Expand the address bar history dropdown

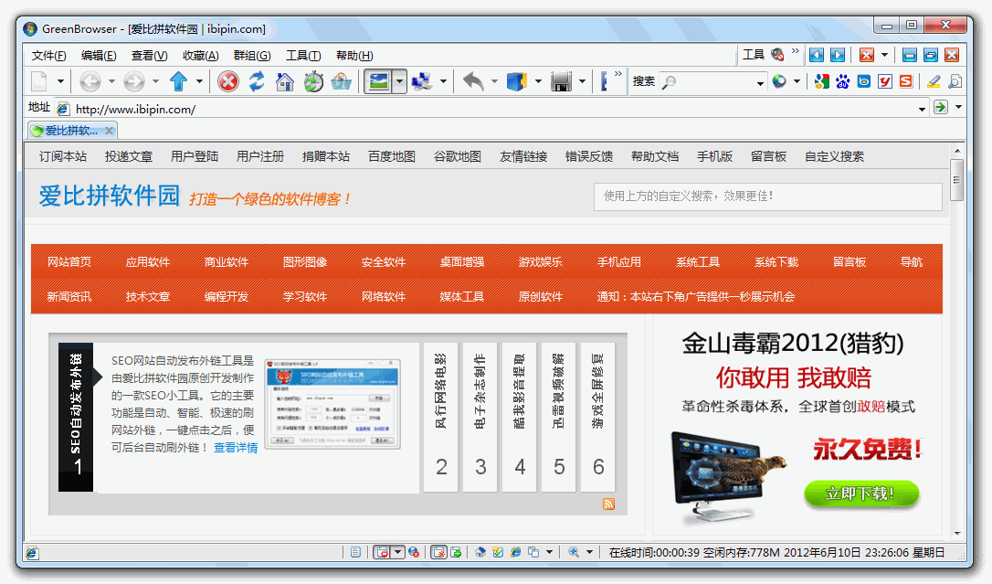(x=922, y=109)
